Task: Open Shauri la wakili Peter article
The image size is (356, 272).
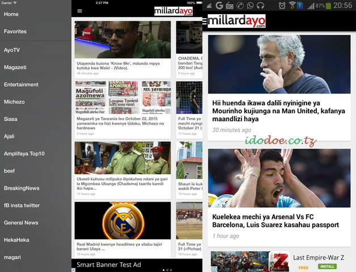Action: point(190,186)
